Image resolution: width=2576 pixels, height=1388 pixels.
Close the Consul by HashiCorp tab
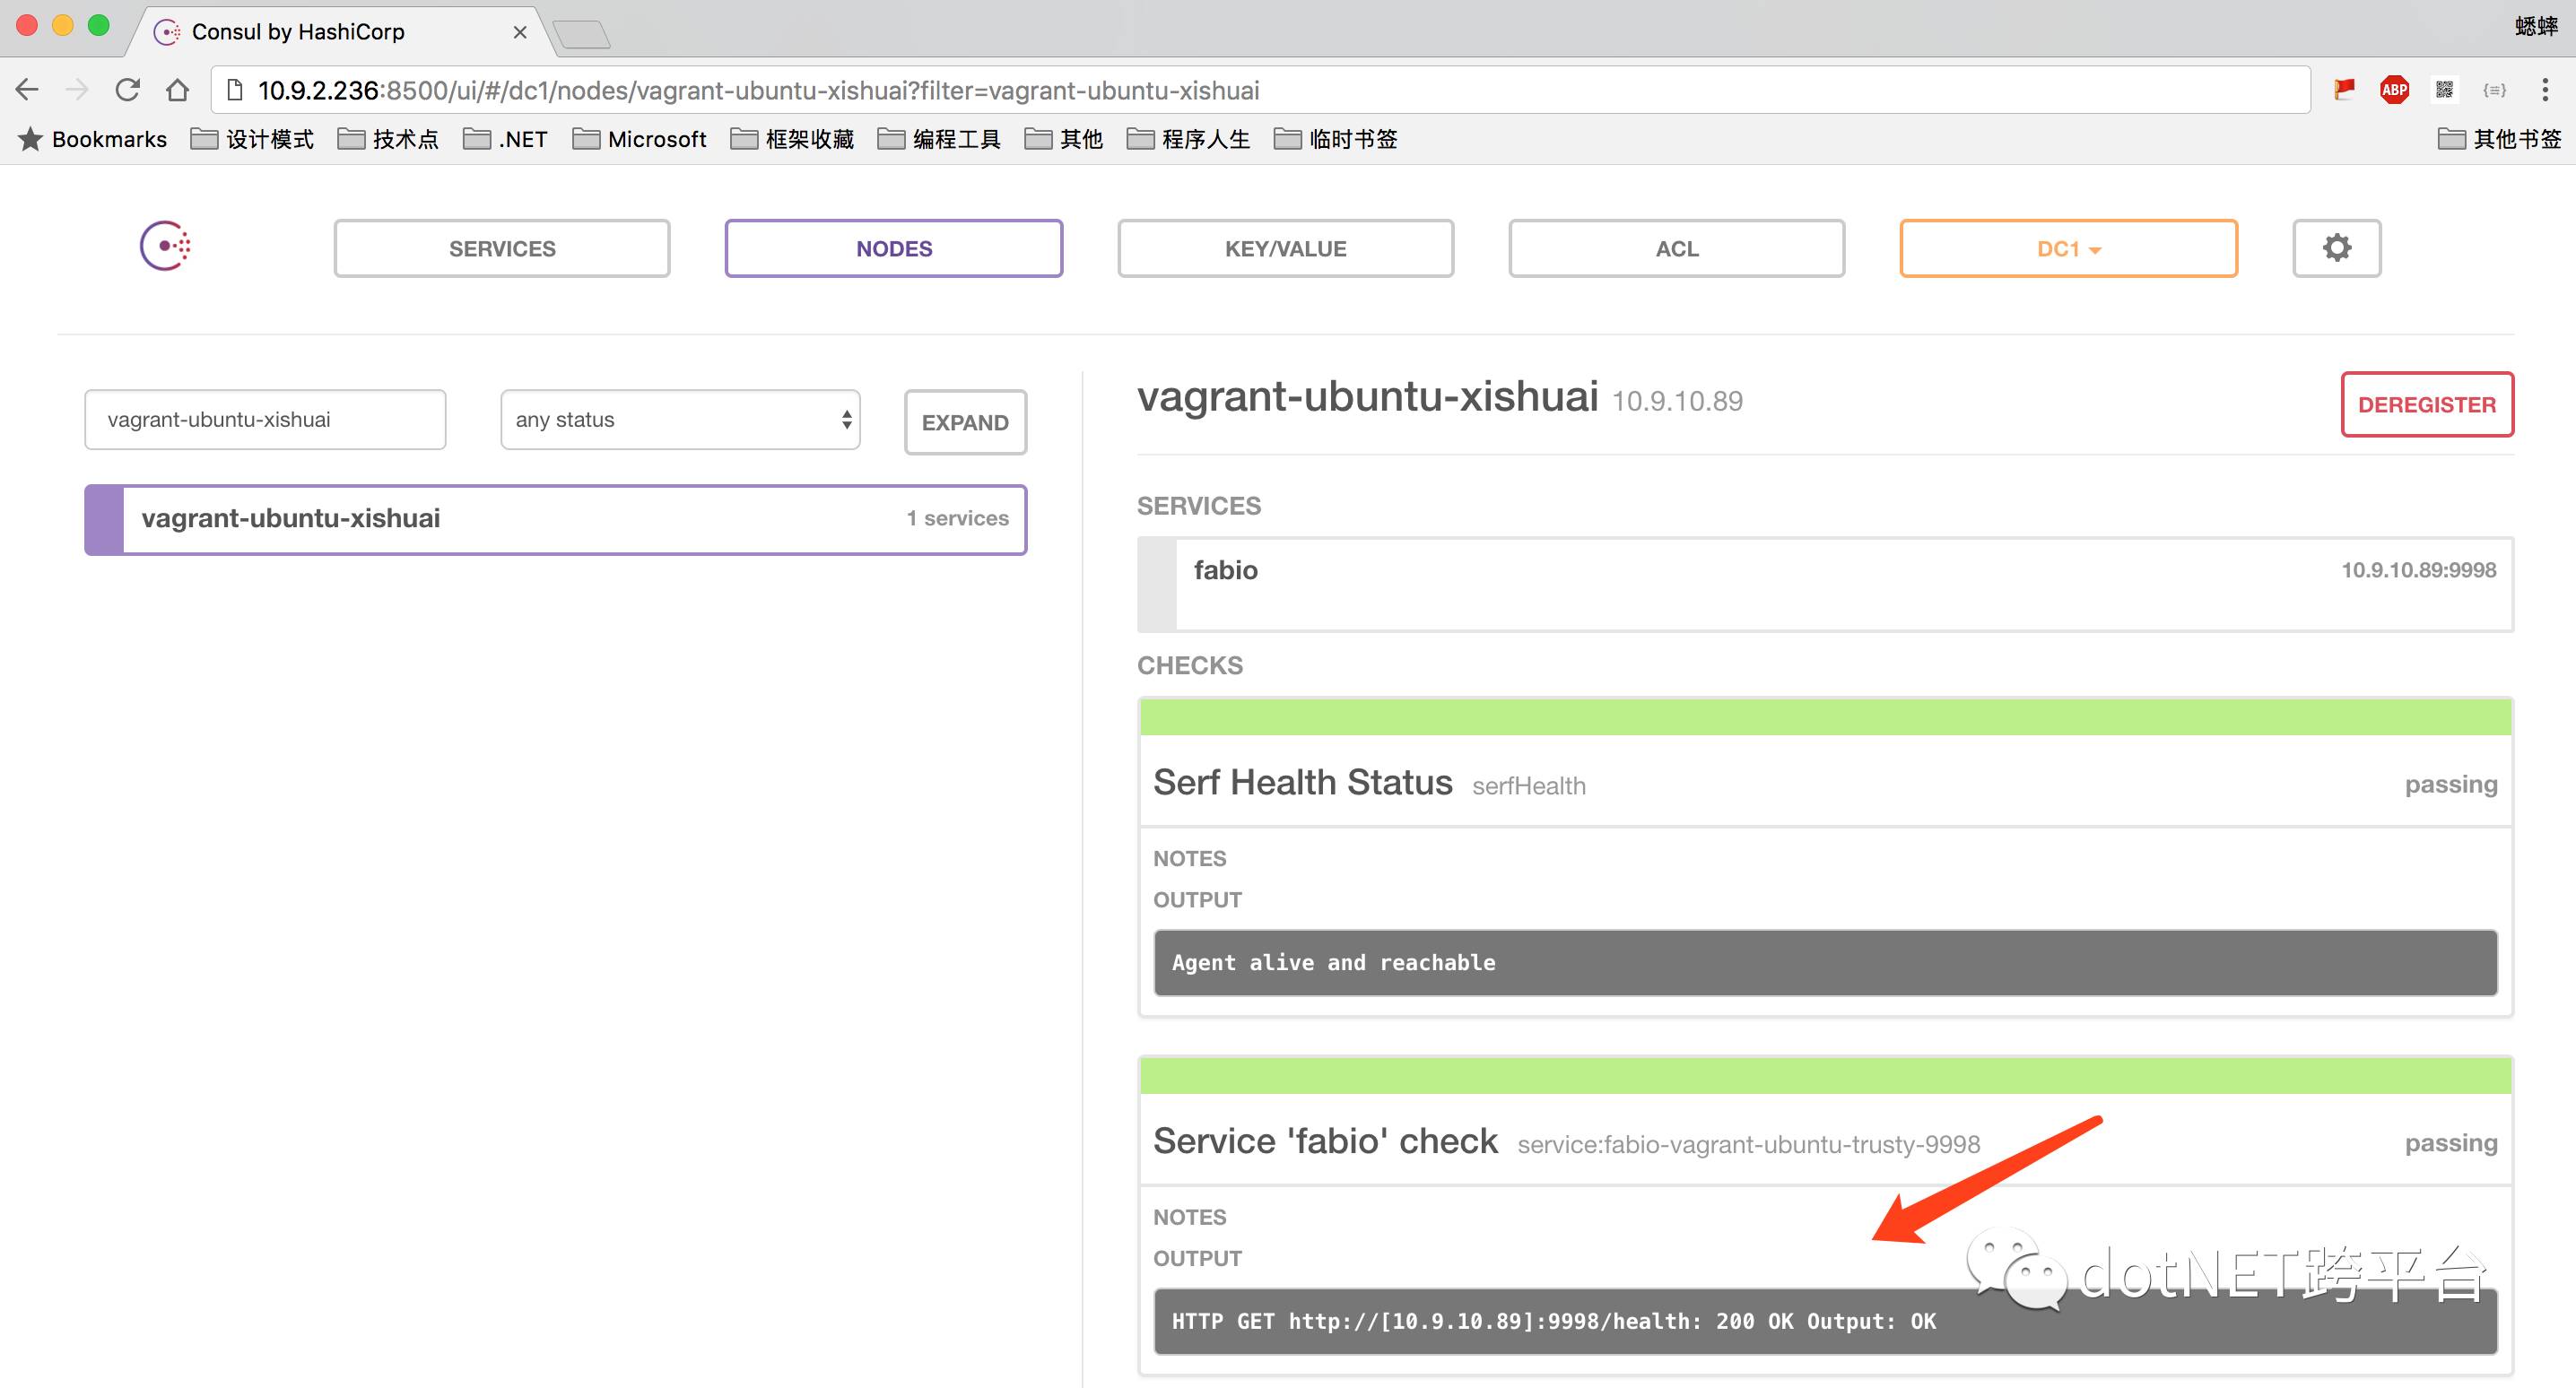[520, 32]
